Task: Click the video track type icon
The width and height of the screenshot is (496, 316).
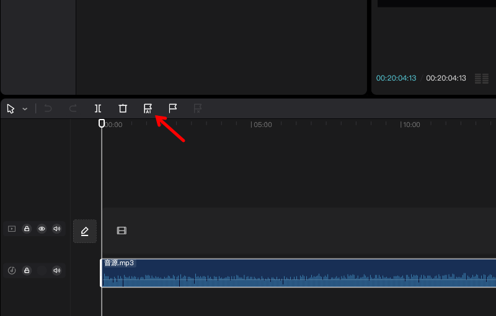Action: 12,229
